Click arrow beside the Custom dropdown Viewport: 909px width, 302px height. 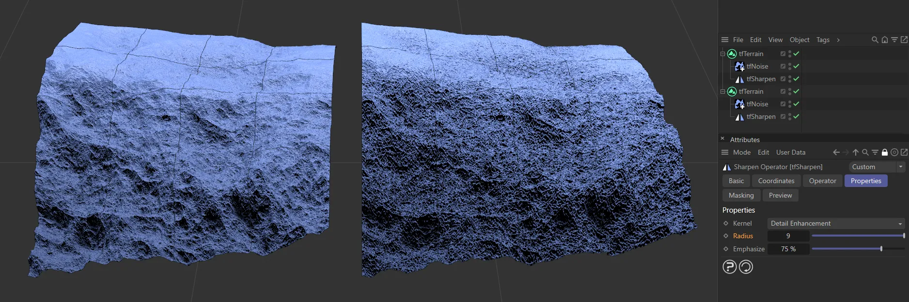point(901,167)
